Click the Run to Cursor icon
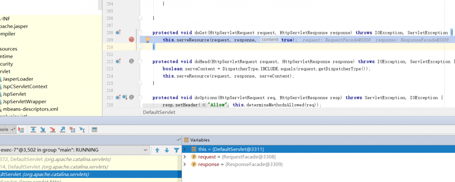The width and height of the screenshot is (455, 182). coord(82,130)
